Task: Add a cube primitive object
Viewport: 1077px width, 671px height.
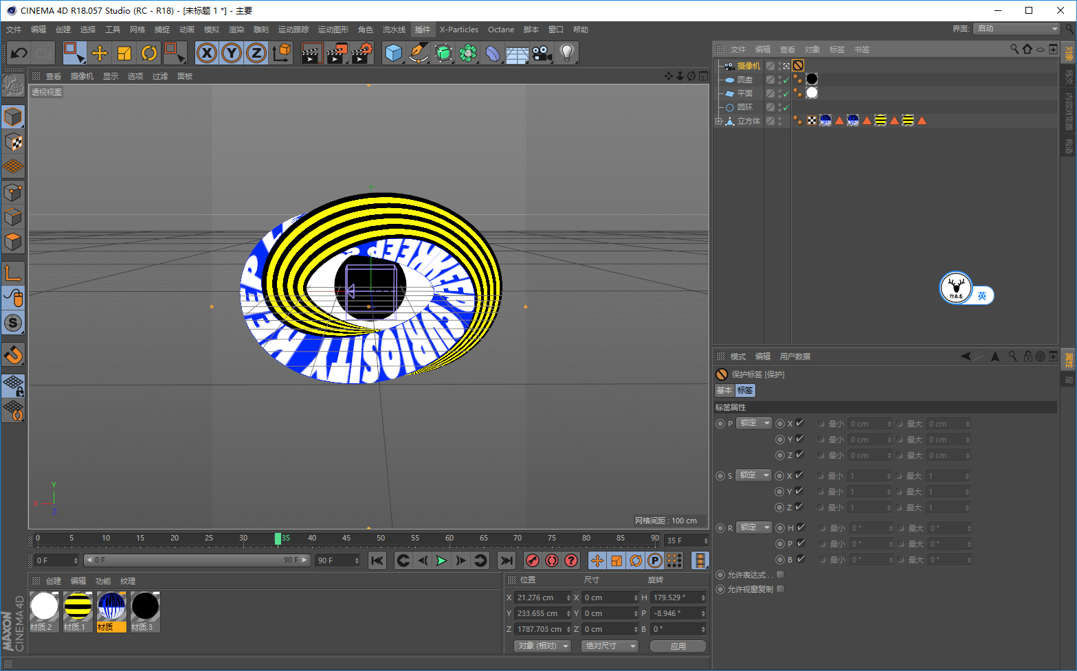Action: [x=394, y=53]
